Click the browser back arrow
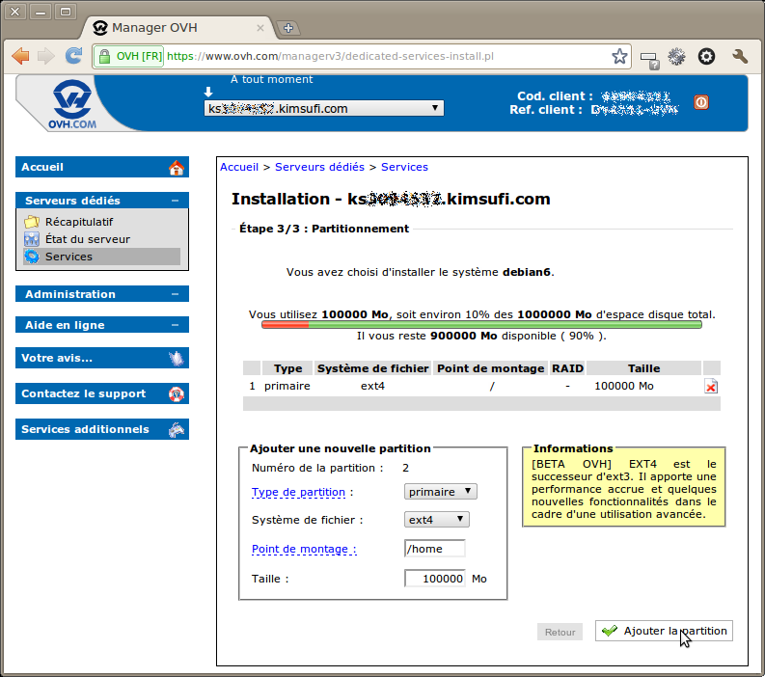This screenshot has width=765, height=677. 20,56
